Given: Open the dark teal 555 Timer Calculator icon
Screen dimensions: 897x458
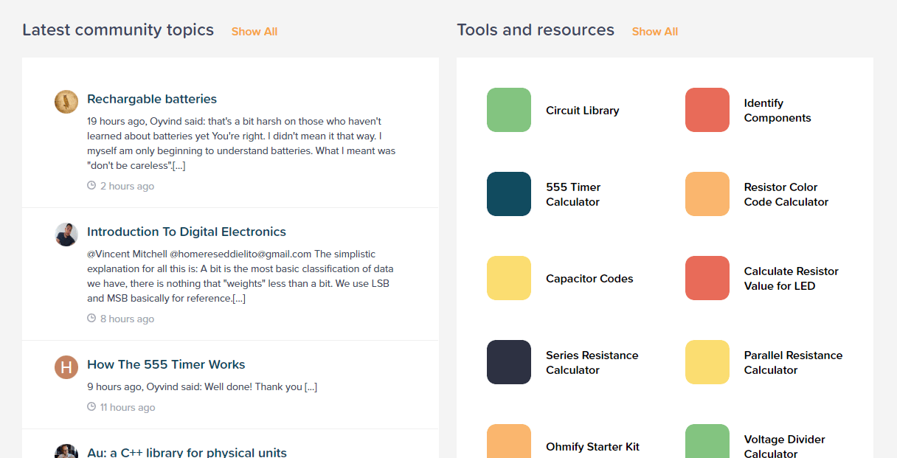Looking at the screenshot, I should point(508,194).
